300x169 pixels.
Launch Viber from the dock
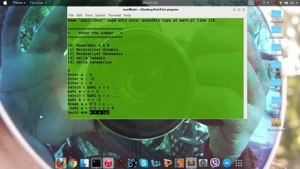coord(215,163)
